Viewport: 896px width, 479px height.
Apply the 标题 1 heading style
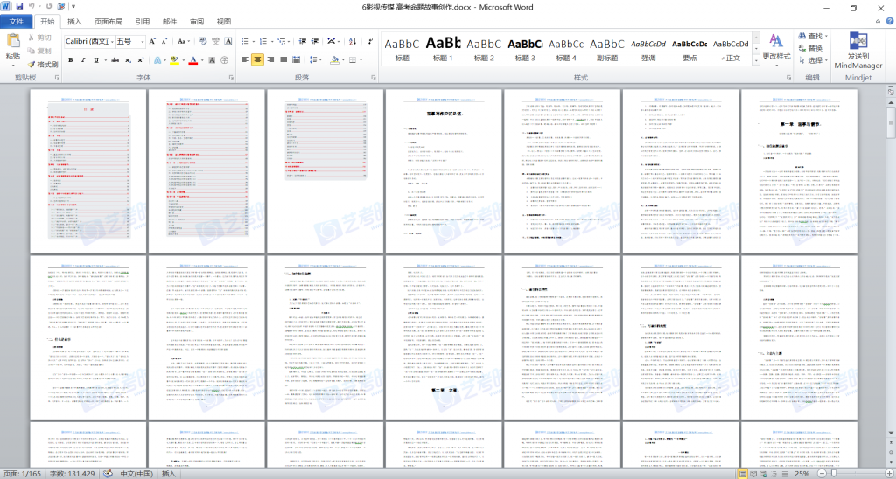point(443,48)
